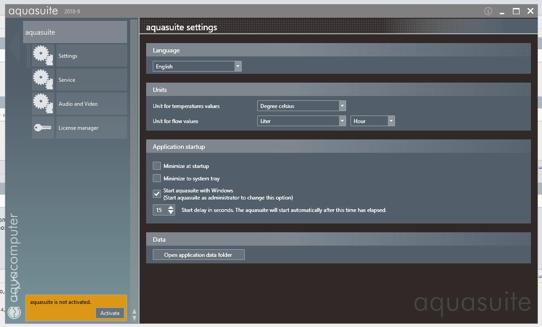Uncheck Start aquasuite with Windows
The image size is (542, 327).
(157, 194)
